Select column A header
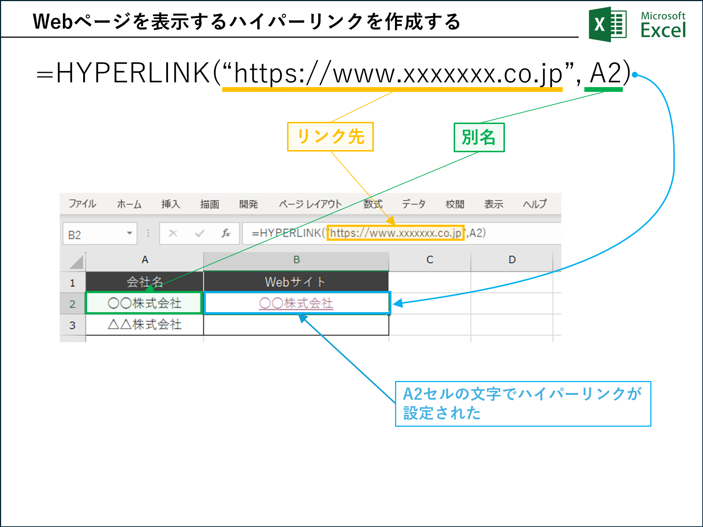Image resolution: width=703 pixels, height=527 pixels. point(145,260)
